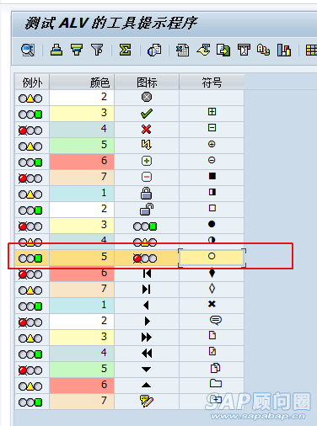The image size is (317, 426).
Task: Click light blue color cell 1 beside padlock
Action: coord(82,194)
